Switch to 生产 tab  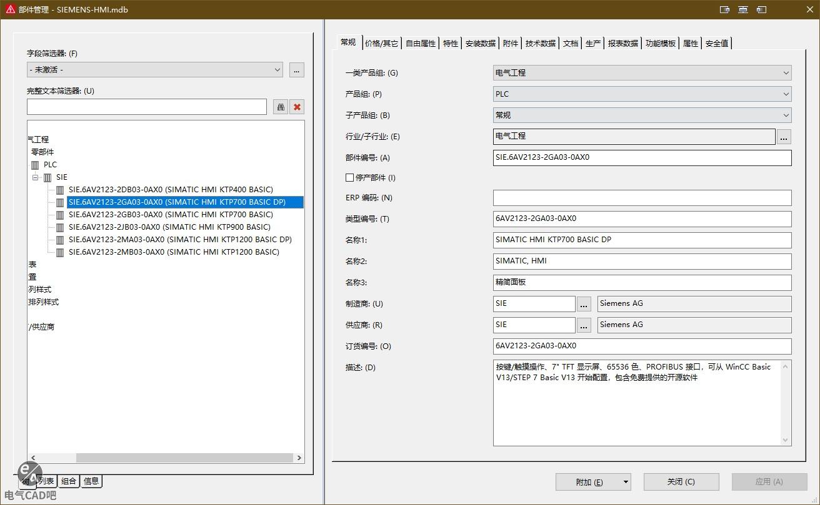point(593,43)
